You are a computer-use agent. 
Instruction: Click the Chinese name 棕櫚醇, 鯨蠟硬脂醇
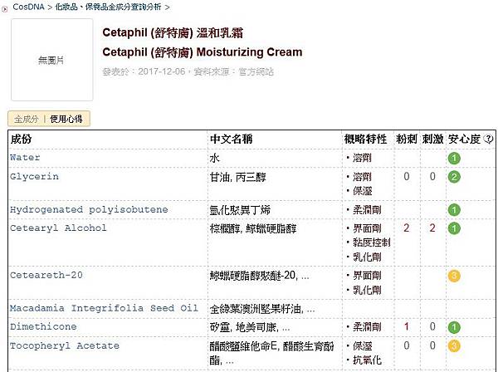click(253, 228)
